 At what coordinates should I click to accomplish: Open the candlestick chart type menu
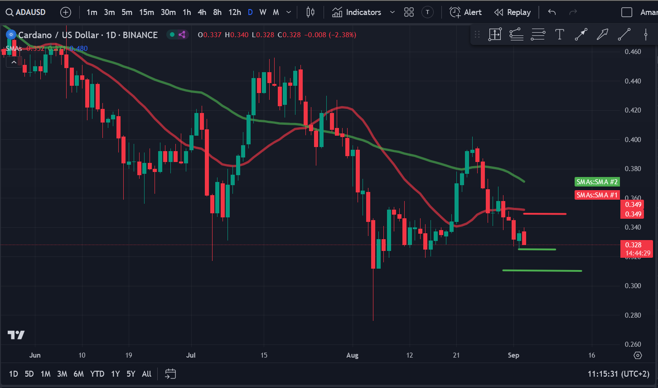310,12
